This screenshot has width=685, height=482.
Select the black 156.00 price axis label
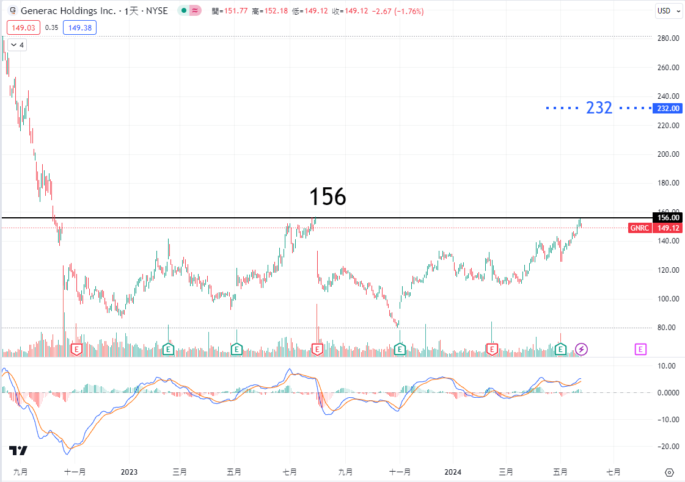tap(668, 218)
